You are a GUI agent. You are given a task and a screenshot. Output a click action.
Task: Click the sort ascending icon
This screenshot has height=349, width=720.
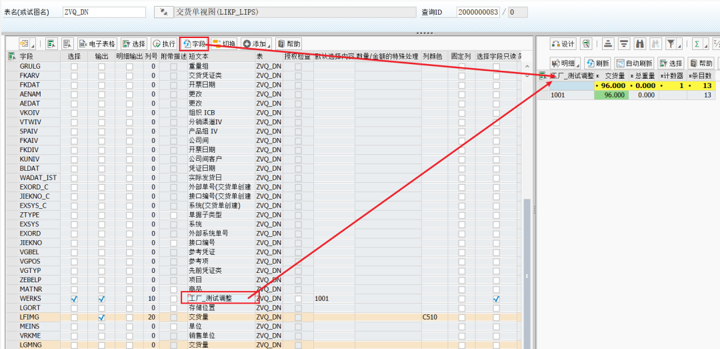(609, 44)
